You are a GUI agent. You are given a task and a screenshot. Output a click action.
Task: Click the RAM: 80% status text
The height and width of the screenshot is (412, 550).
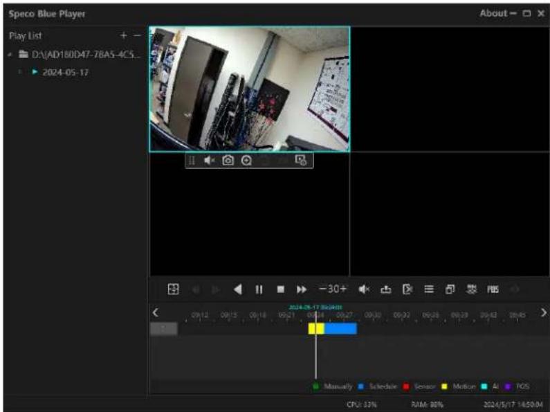pyautogui.click(x=428, y=404)
